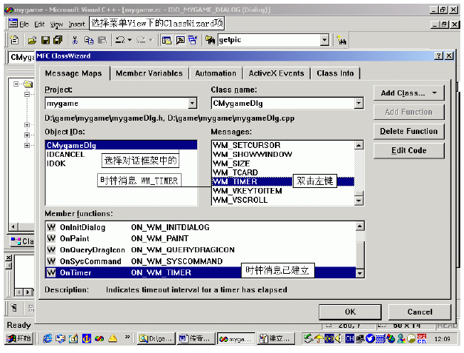Image resolution: width=464 pixels, height=353 pixels.
Task: Click the Open file toolbar icon
Action: 32,40
